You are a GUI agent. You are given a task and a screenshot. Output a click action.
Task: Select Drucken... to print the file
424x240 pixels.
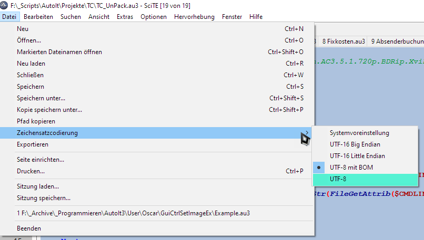click(31, 171)
